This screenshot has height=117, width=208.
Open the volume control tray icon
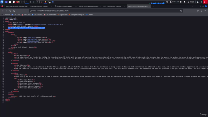(181, 2)
